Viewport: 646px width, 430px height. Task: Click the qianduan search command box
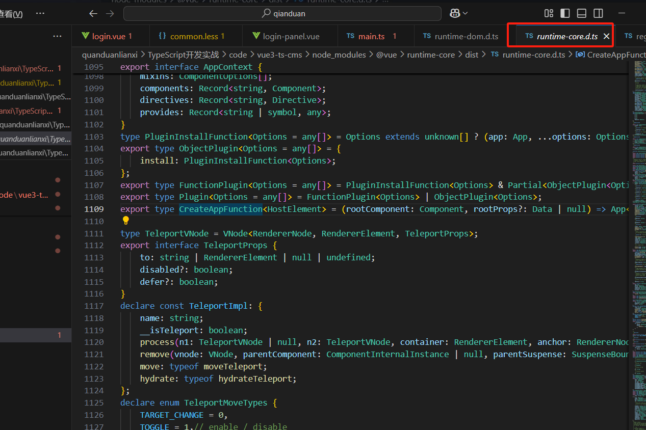click(282, 14)
